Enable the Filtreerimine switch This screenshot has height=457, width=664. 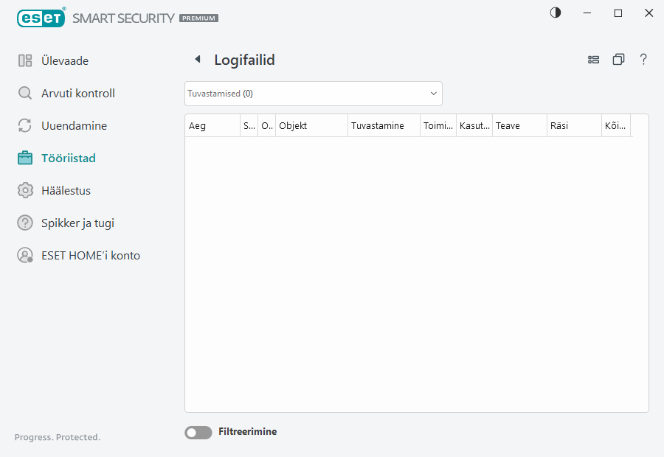coord(198,432)
